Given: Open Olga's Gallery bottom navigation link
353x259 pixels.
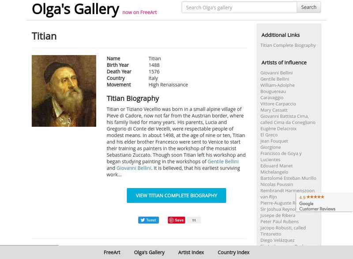Looking at the screenshot, I should (149, 252).
